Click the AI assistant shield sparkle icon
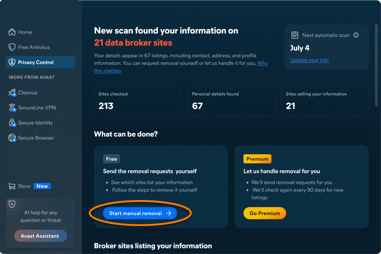The width and height of the screenshot is (381, 254). (x=12, y=204)
